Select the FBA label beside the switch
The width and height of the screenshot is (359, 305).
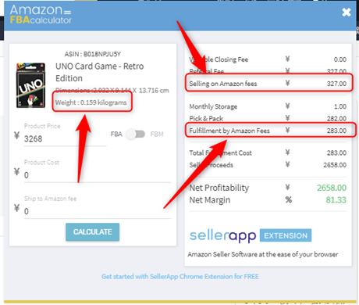click(116, 134)
